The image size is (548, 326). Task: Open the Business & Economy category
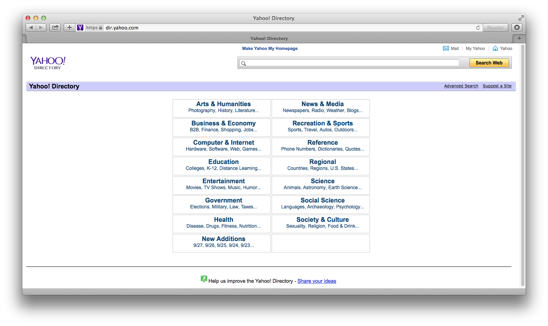pos(223,123)
